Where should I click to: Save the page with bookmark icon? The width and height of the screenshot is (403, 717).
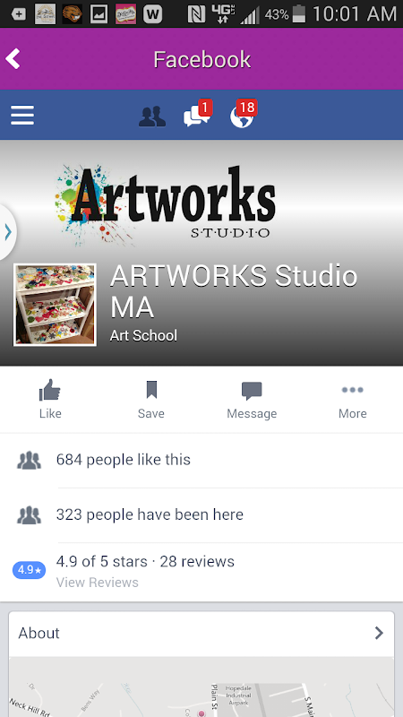pyautogui.click(x=151, y=399)
